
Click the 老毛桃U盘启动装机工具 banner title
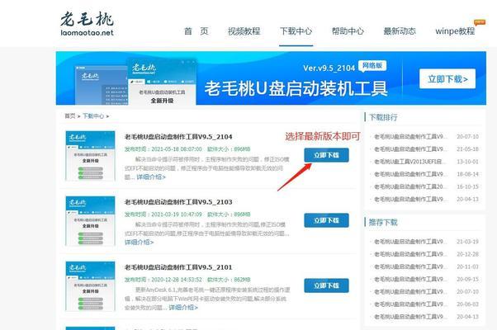click(296, 88)
